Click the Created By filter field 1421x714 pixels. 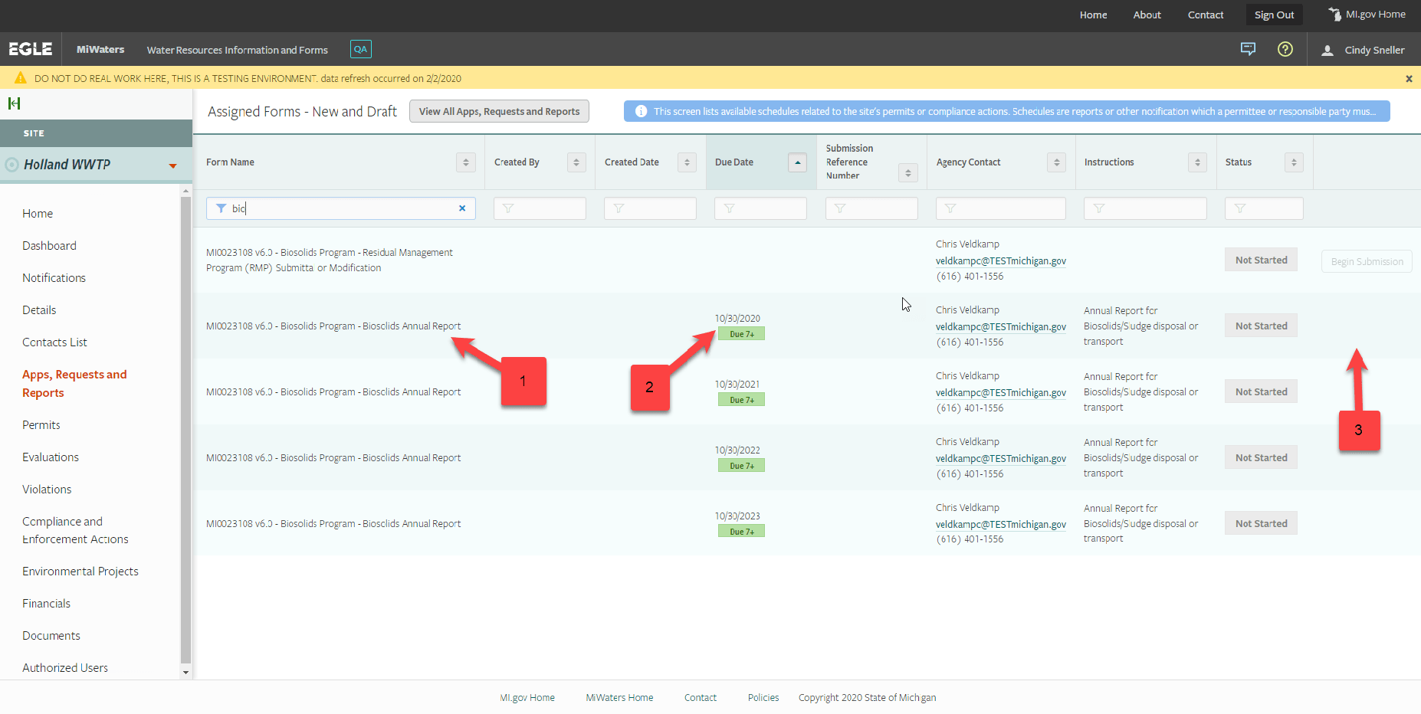540,208
